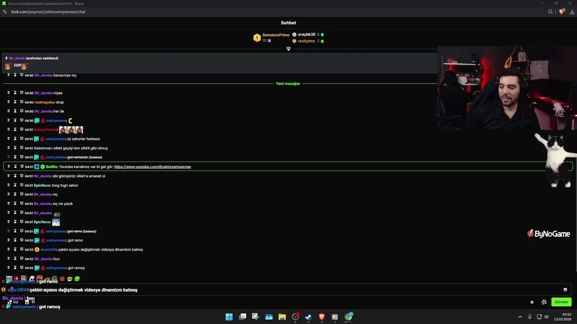Show hidden system tray icons chevron
Screen dimensions: 577x324
[520, 317]
